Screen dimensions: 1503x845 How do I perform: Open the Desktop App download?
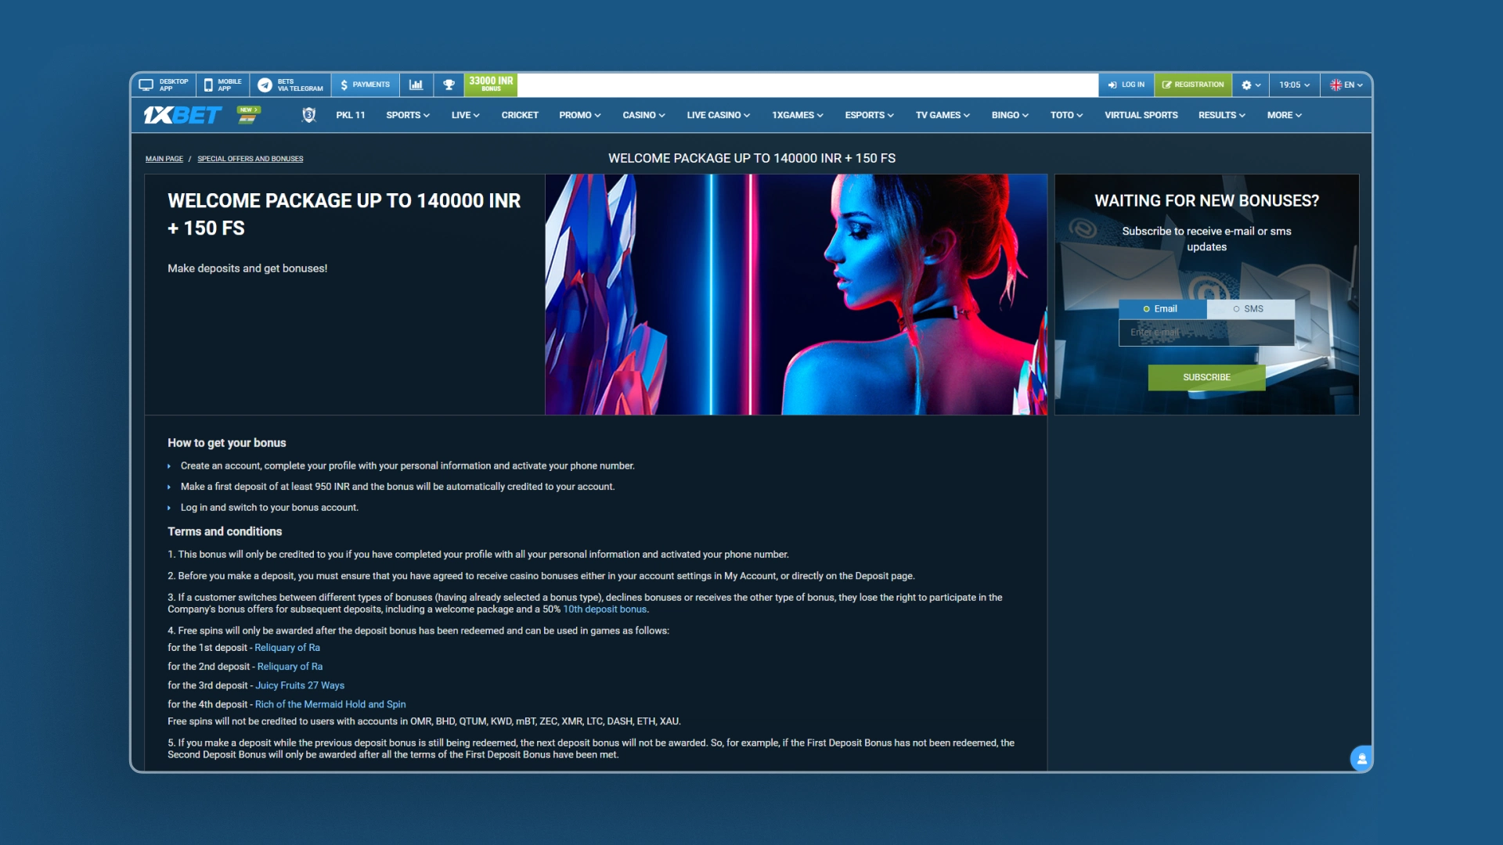tap(164, 84)
